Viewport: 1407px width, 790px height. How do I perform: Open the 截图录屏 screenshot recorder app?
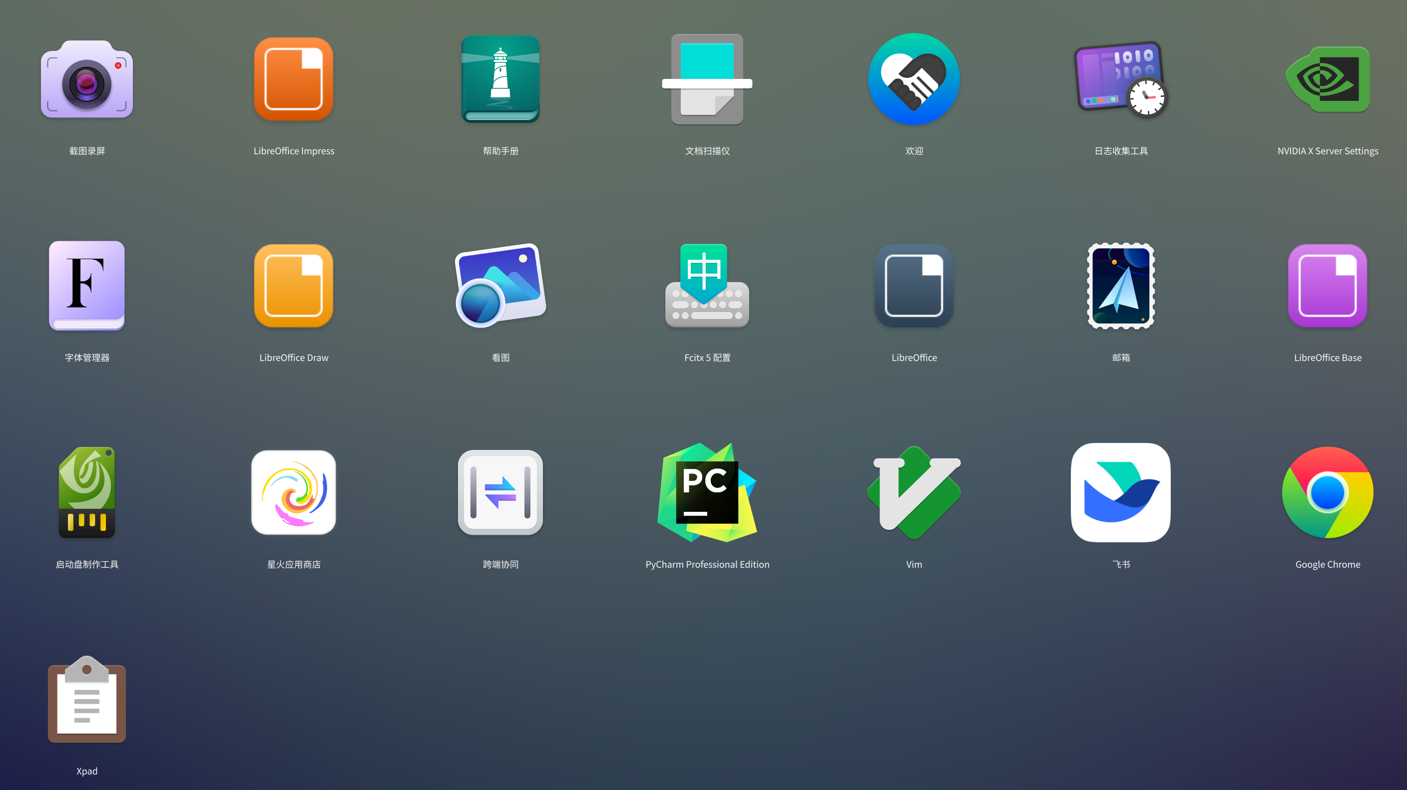[87, 80]
